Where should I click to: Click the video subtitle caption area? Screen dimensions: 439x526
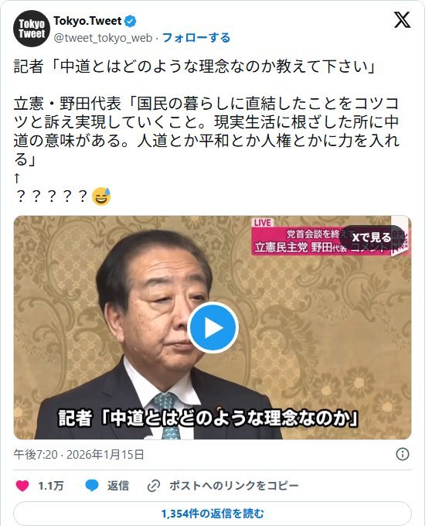click(x=209, y=418)
